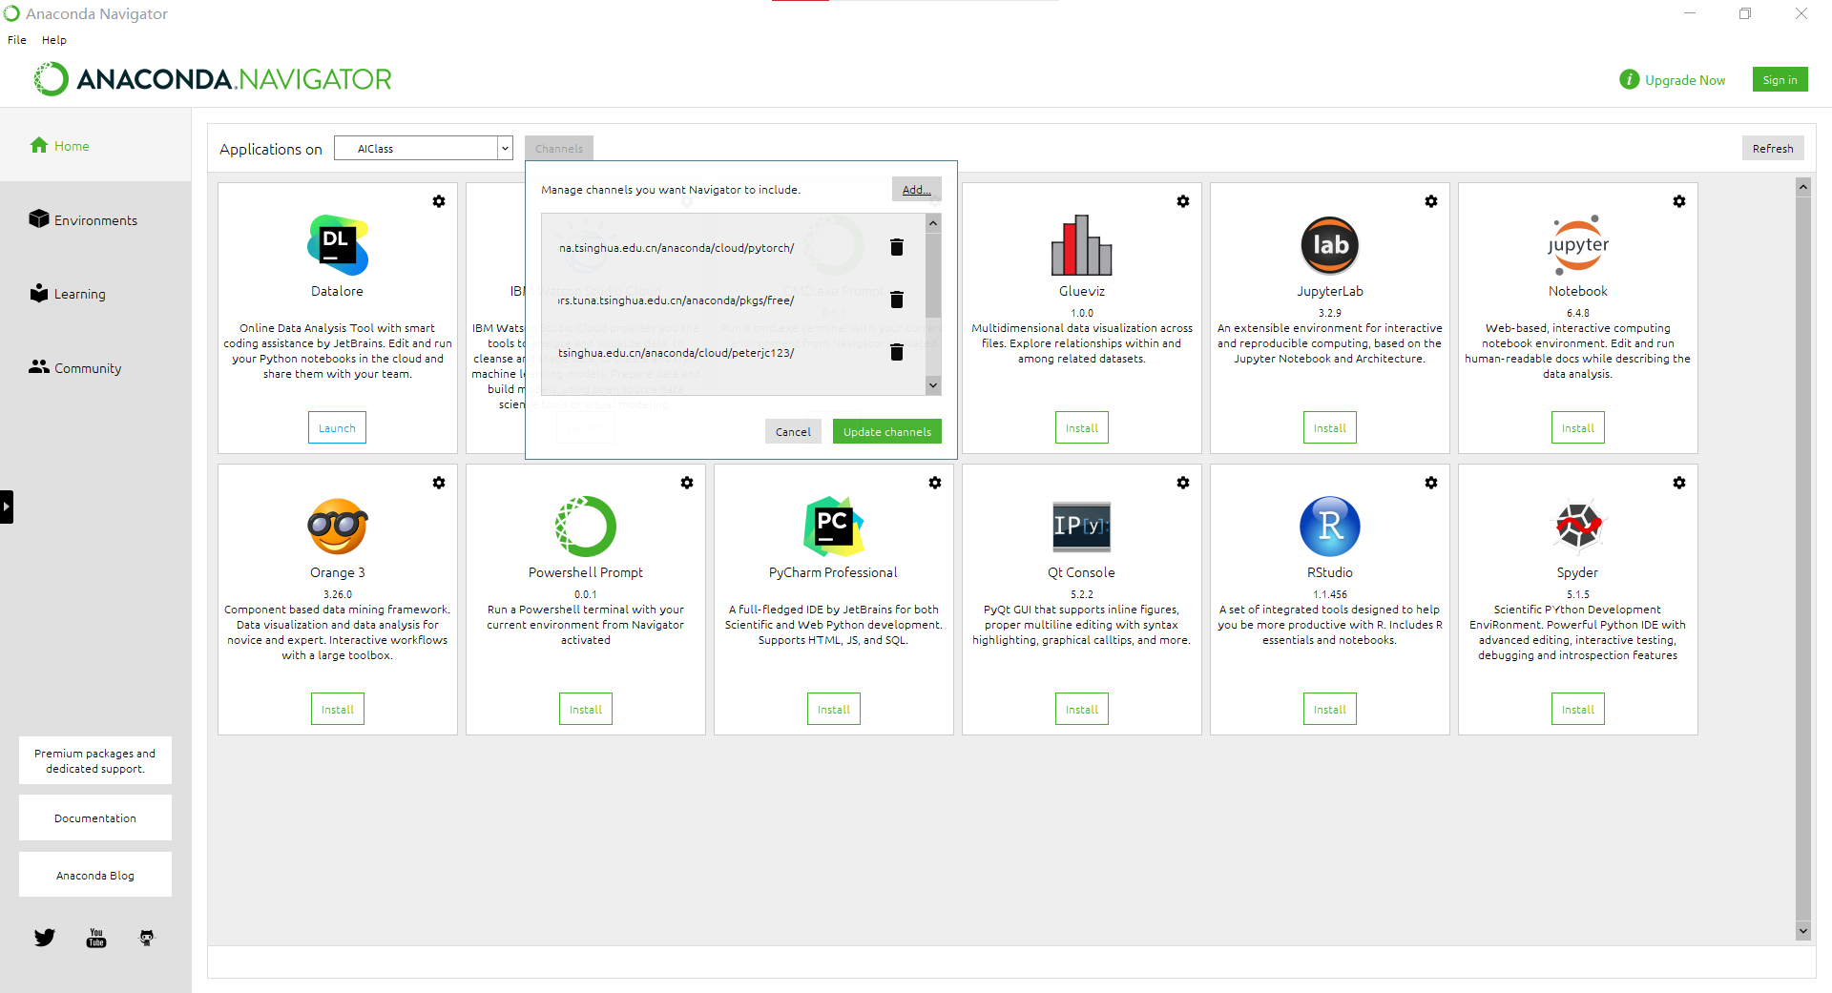Screen dimensions: 1832x993
Task: Open the Anaconda Blog button
Action: [95, 875]
